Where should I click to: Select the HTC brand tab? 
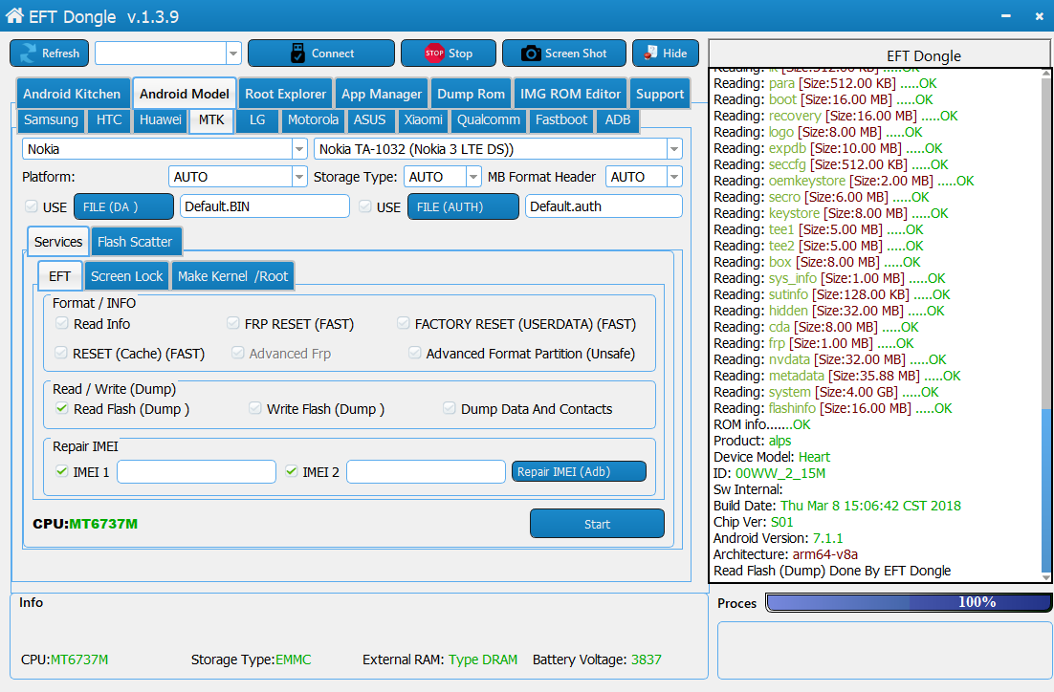pyautogui.click(x=109, y=119)
